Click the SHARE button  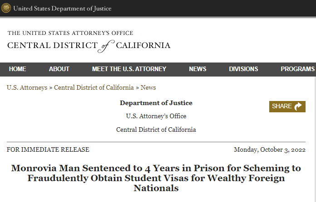pos(287,106)
